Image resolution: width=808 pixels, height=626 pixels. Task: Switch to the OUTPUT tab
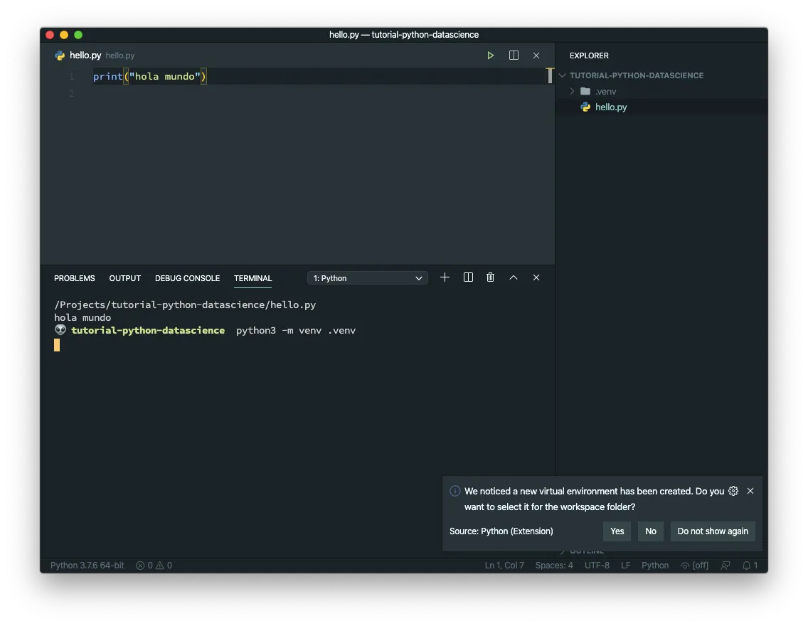pos(124,278)
